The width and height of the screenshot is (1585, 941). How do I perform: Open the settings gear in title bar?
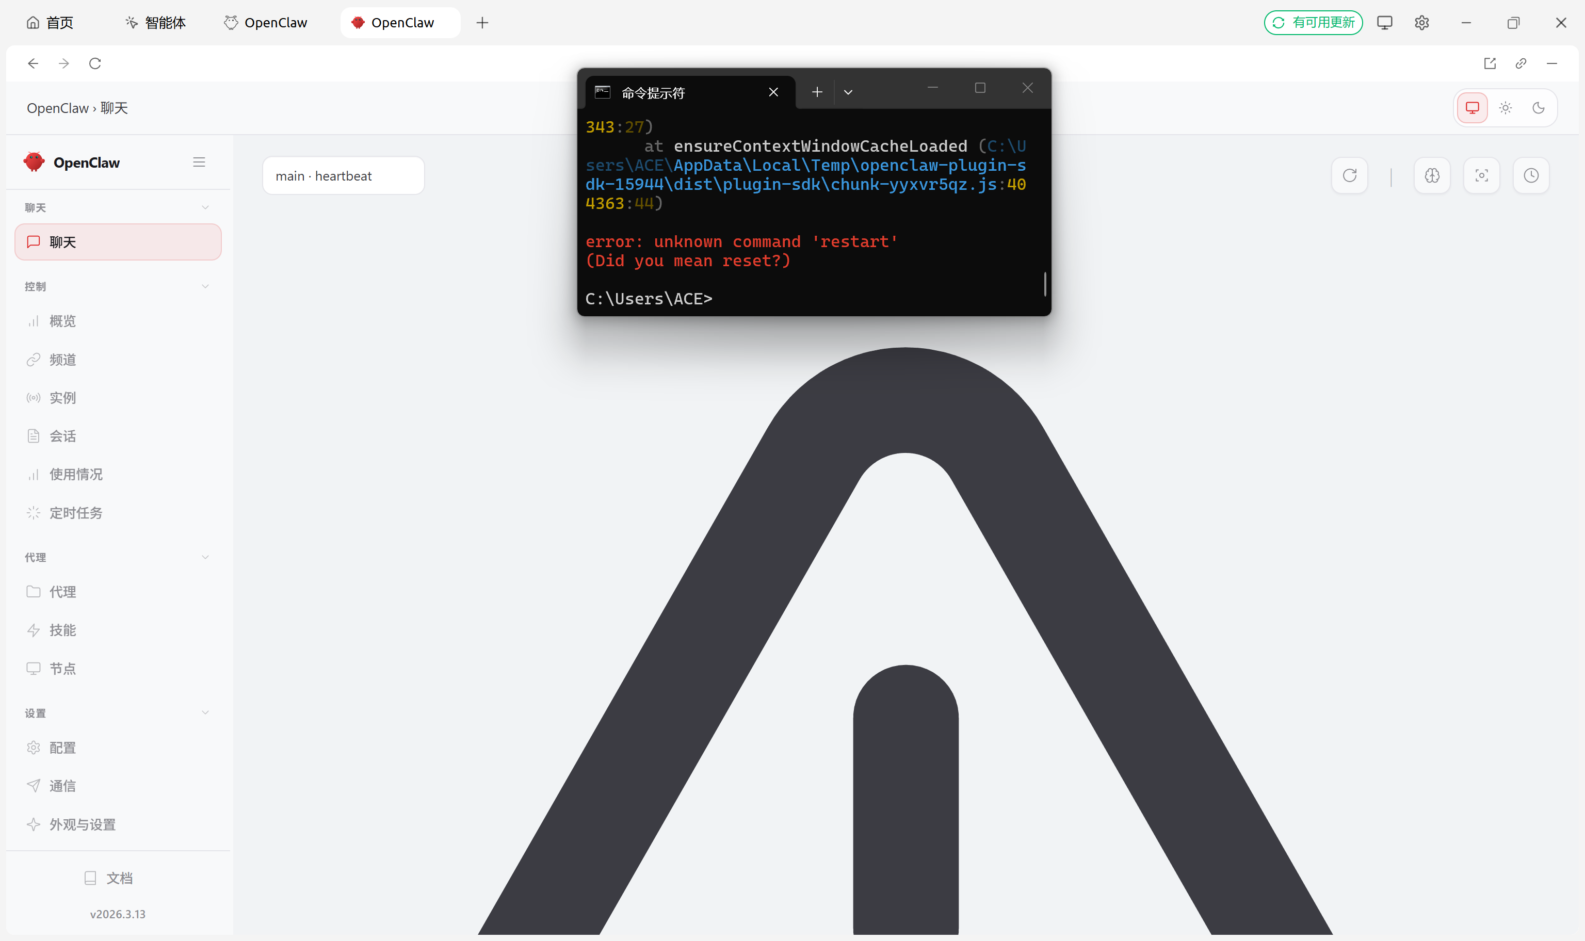click(x=1421, y=23)
